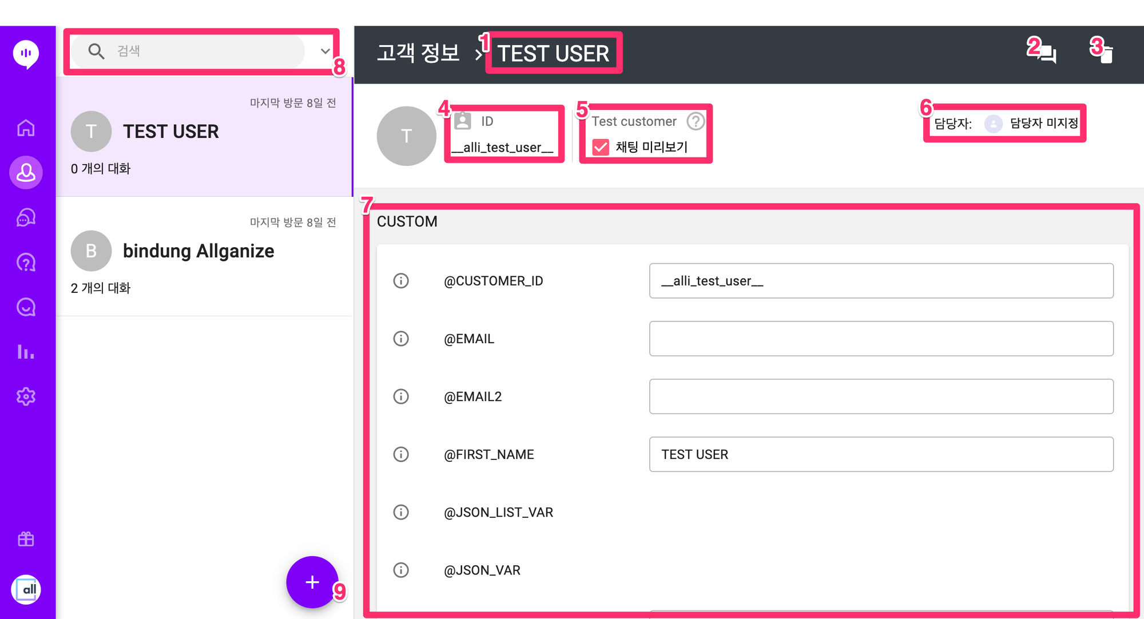Click the copy icon in top header
This screenshot has width=1144, height=619.
[x=1106, y=54]
